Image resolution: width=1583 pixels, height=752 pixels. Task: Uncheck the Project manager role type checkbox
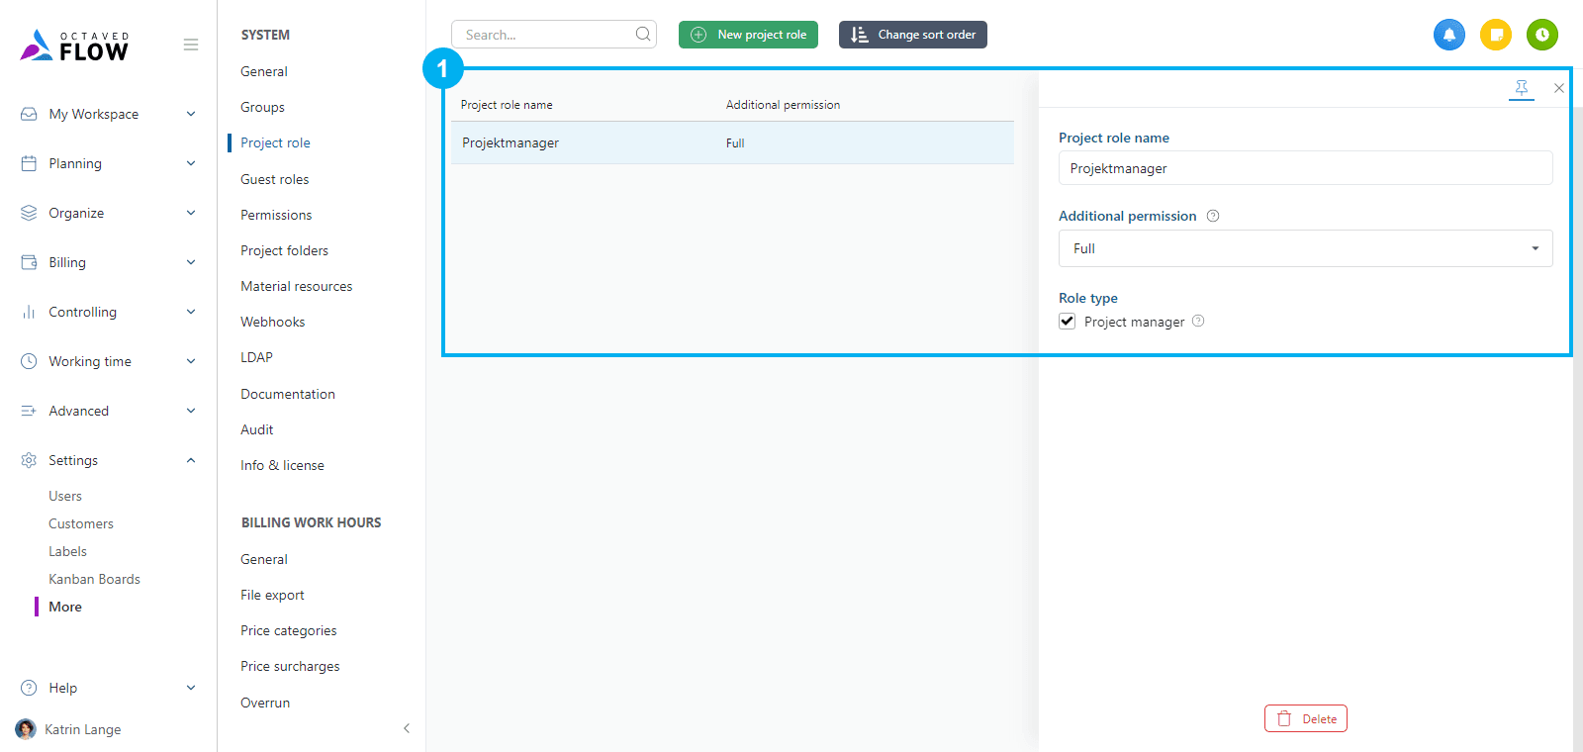click(1068, 321)
